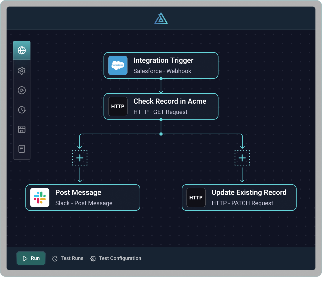Open settings gear in sidebar
The image size is (322, 304).
(x=22, y=71)
